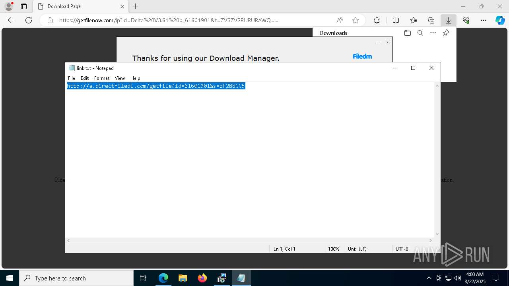Click the Edge address bar URL
The height and width of the screenshot is (286, 509).
pos(169,20)
